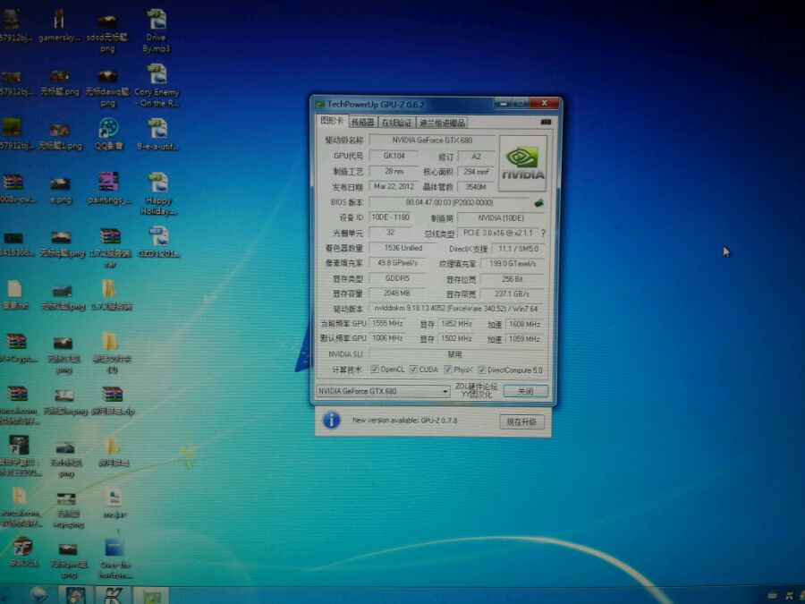Click the 1006 MHz default GPU clock
Viewport: 805px width, 604px height.
386,338
